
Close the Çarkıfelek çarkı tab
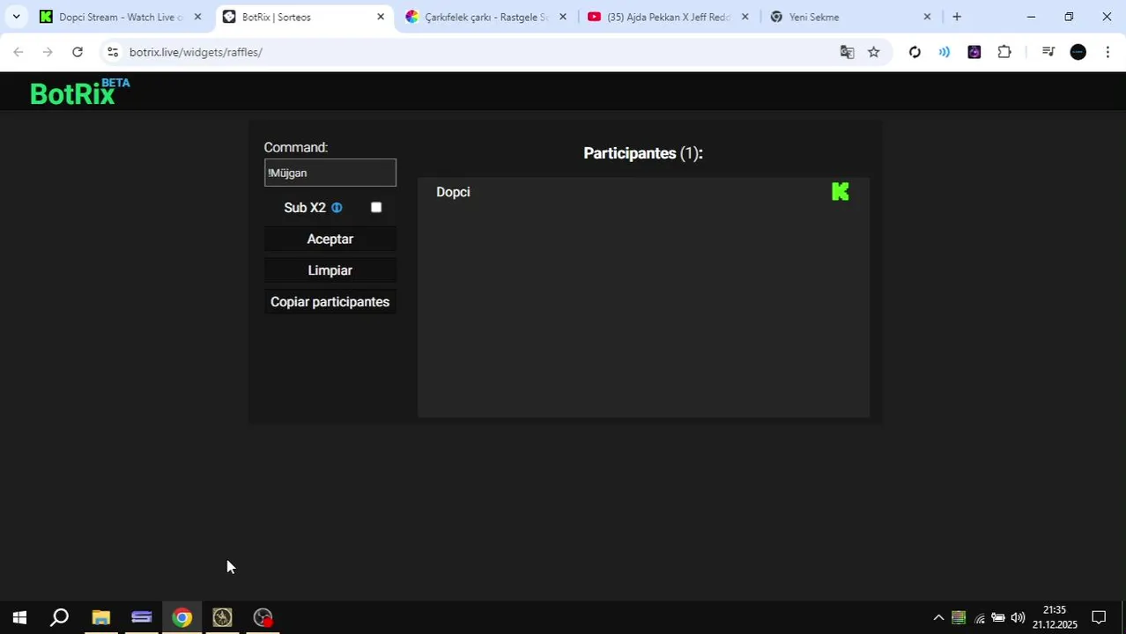(563, 17)
